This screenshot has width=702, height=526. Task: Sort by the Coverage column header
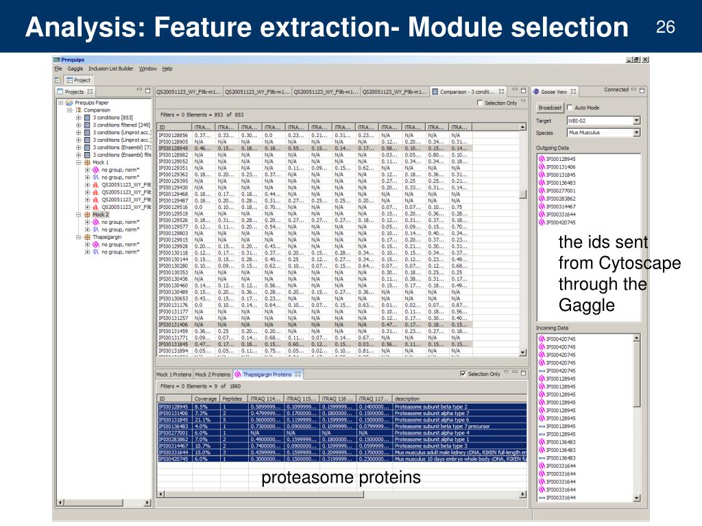pyautogui.click(x=206, y=399)
